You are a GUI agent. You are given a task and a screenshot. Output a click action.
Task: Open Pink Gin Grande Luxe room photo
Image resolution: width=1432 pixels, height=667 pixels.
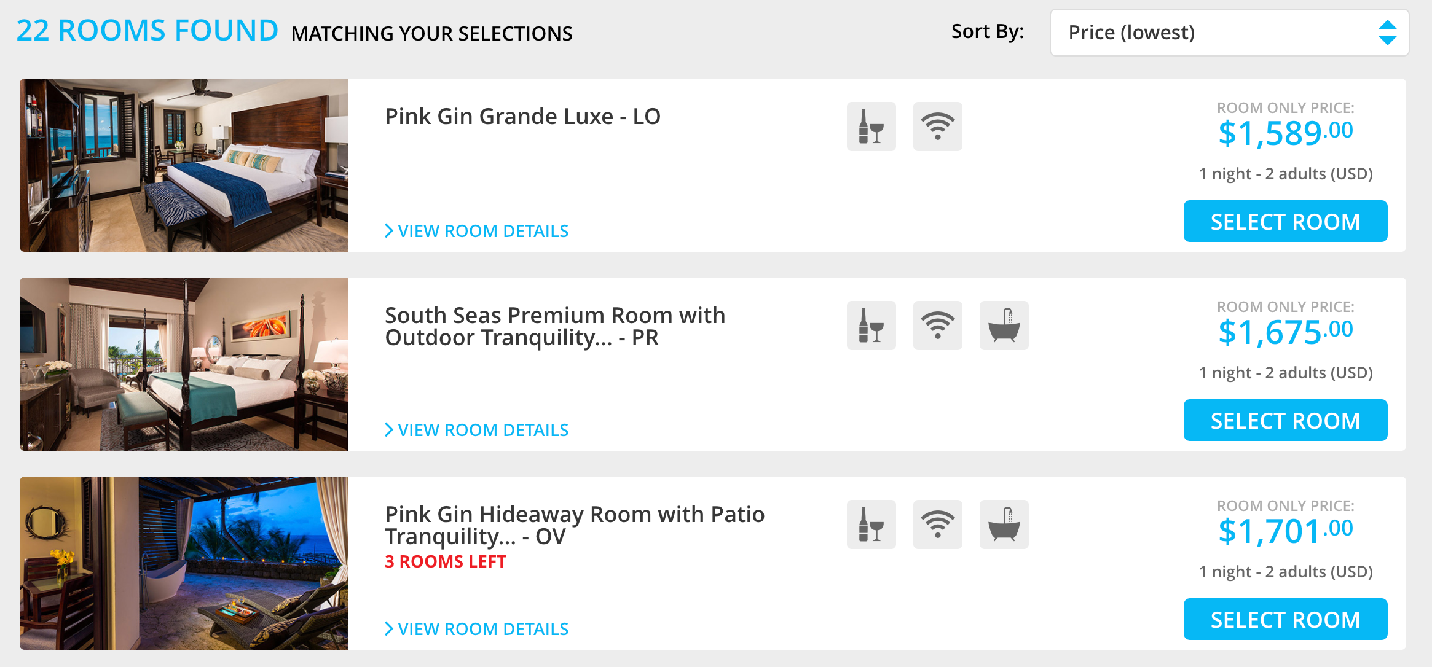pos(184,165)
